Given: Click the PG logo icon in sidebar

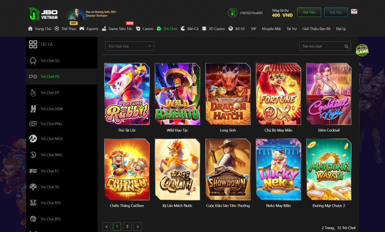Looking at the screenshot, I should [x=33, y=77].
